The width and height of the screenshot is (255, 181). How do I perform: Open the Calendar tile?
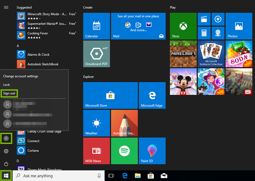click(96, 26)
